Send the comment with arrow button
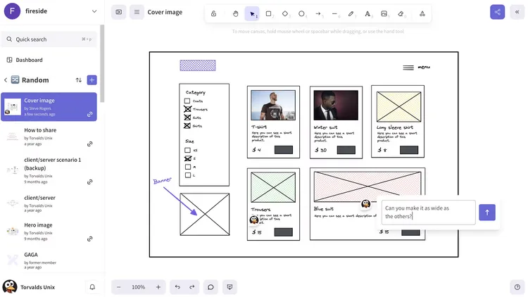The height and width of the screenshot is (297, 528). point(487,213)
